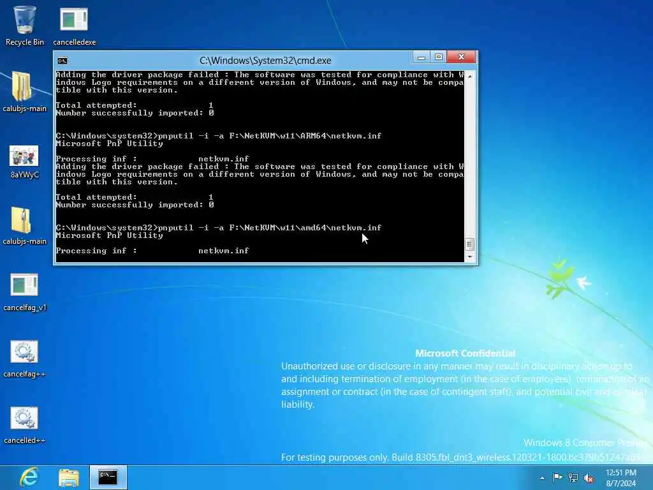The height and width of the screenshot is (490, 653).
Task: Open the network tray icon
Action: click(573, 478)
